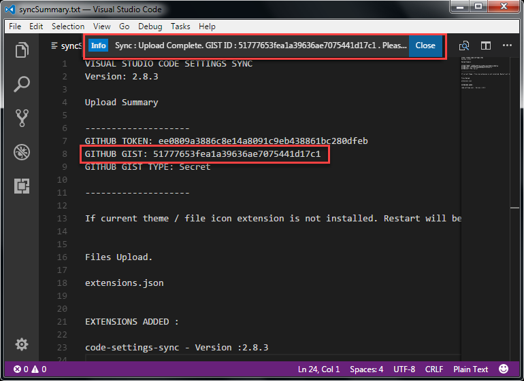The width and height of the screenshot is (524, 381).
Task: Click line number 13 in gutter
Action: click(62, 218)
